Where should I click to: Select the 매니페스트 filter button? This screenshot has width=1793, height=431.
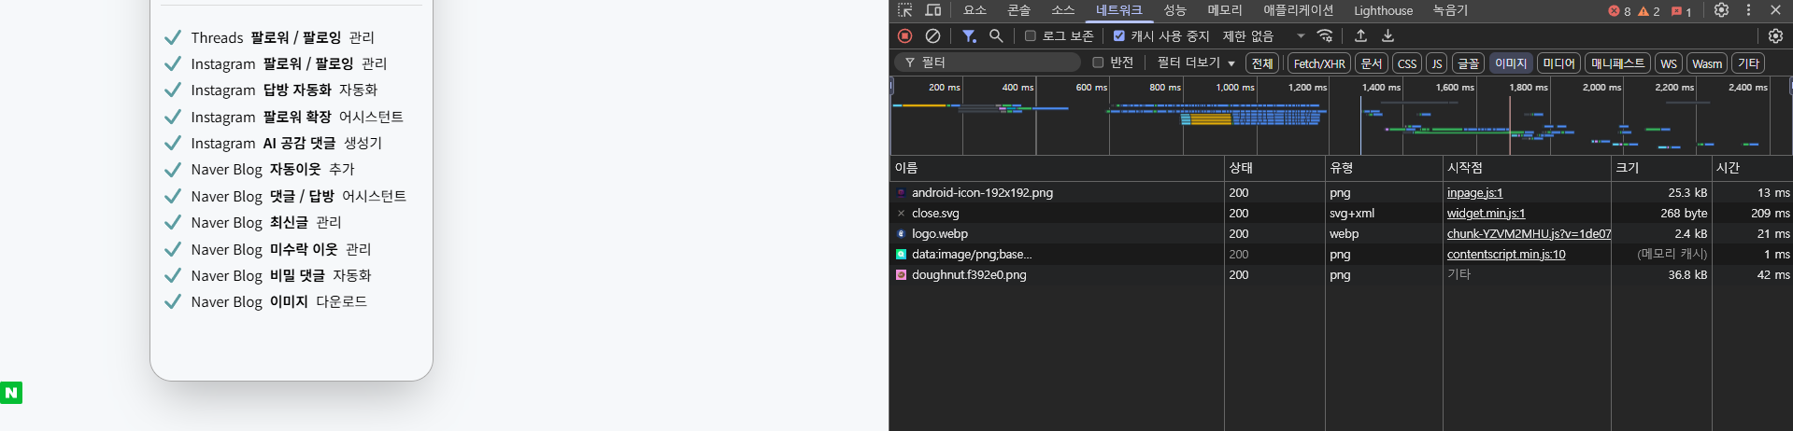pos(1617,63)
